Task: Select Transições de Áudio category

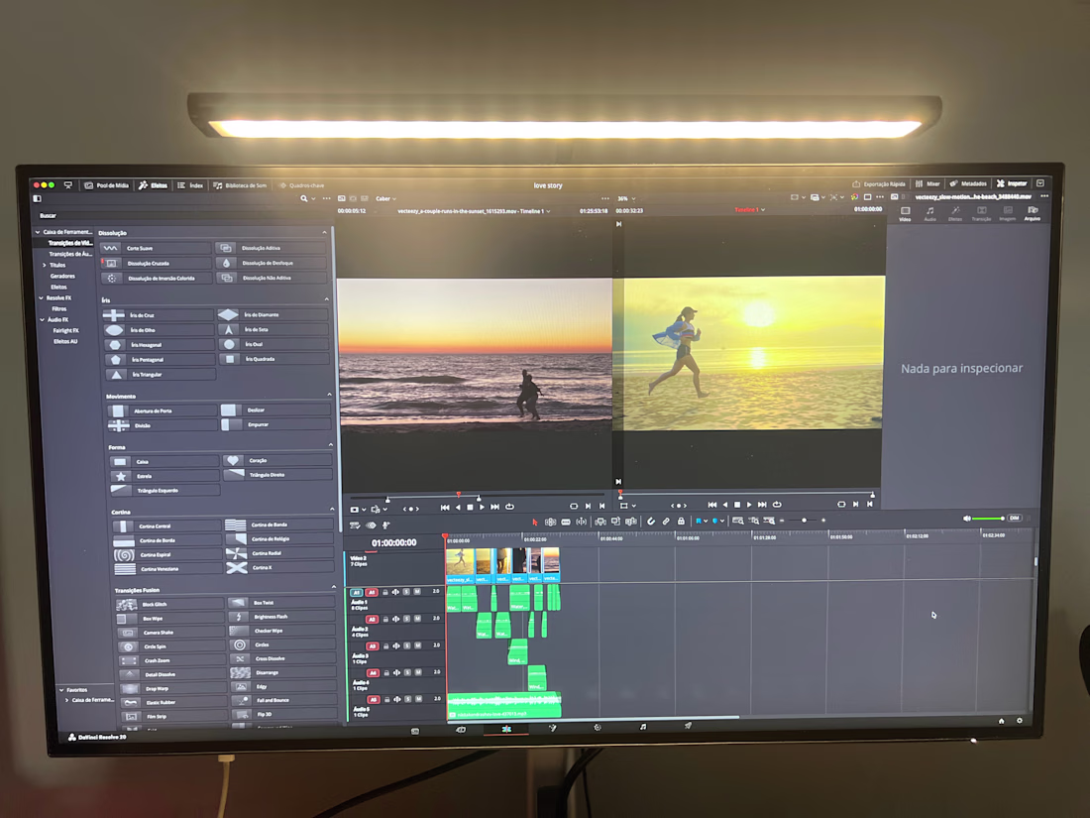Action: point(69,254)
